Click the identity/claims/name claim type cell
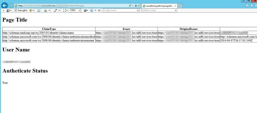 click(49, 33)
